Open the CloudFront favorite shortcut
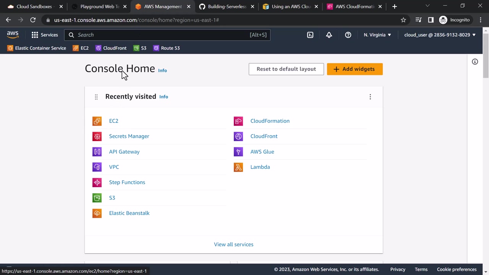The width and height of the screenshot is (489, 275). (111, 48)
